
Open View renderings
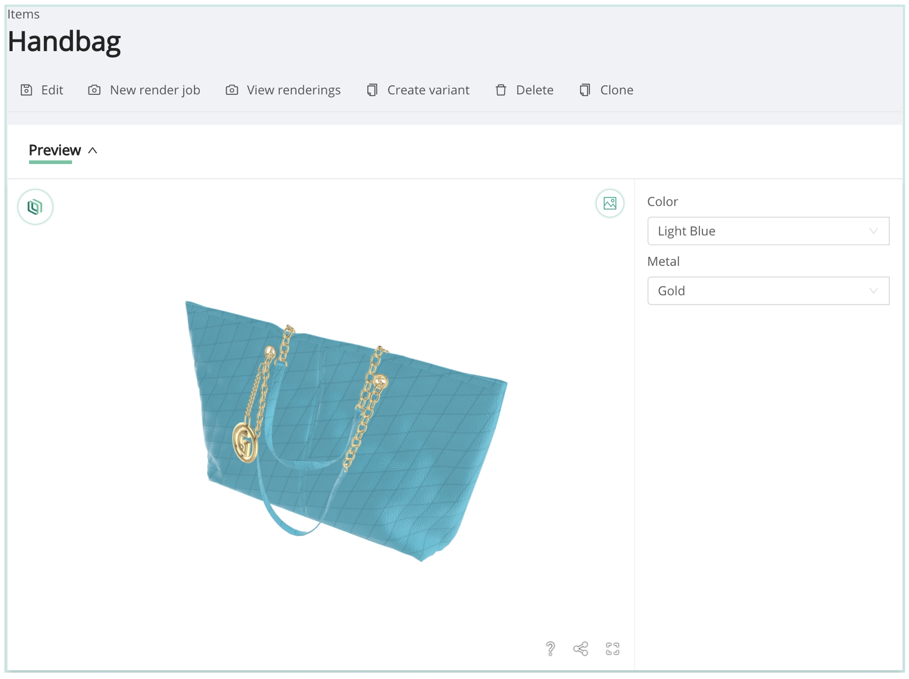[x=283, y=90]
